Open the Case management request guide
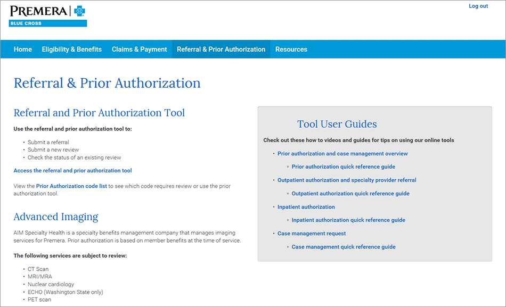This screenshot has width=506, height=307. tap(312, 234)
